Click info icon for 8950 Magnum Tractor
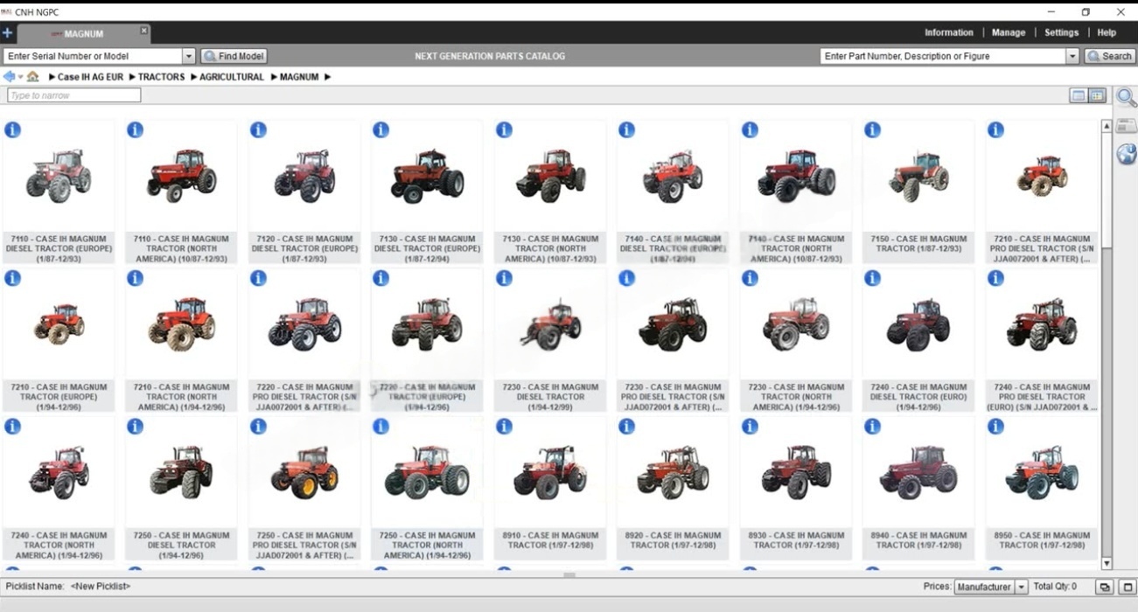Viewport: 1138px width, 612px height. coord(995,427)
